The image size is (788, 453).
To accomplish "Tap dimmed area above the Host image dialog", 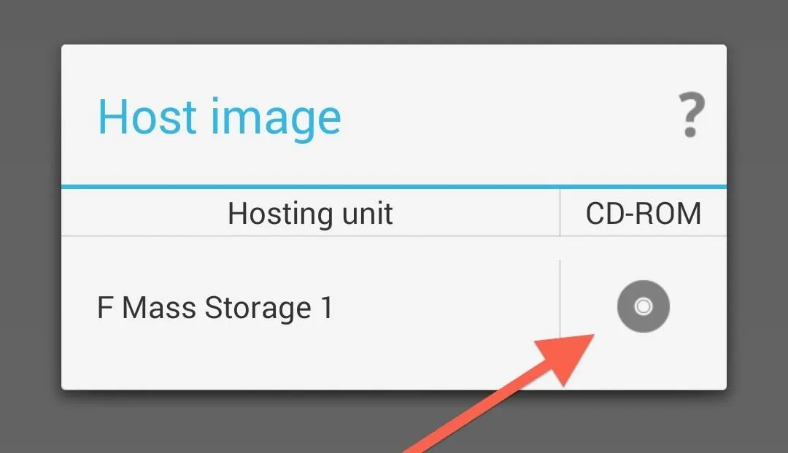I will (394, 22).
